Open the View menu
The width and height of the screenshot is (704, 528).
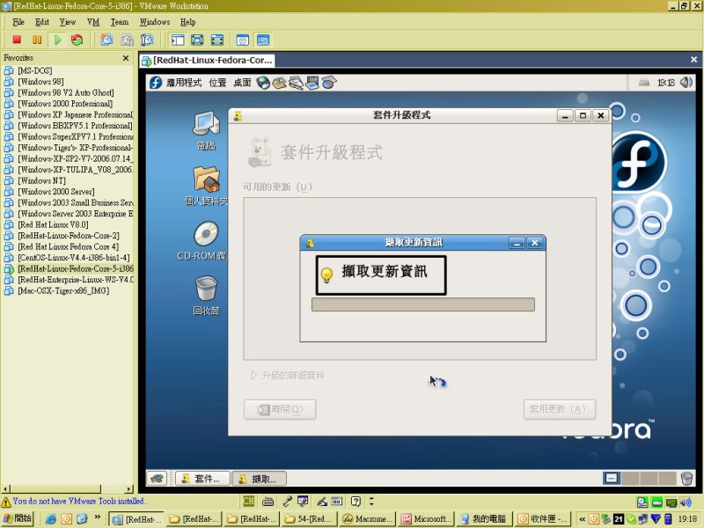pos(68,22)
